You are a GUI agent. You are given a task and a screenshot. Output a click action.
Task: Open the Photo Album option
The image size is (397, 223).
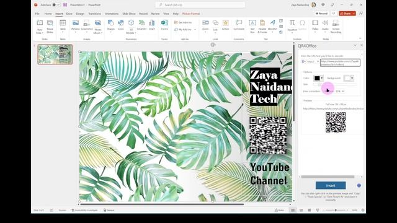point(98,27)
